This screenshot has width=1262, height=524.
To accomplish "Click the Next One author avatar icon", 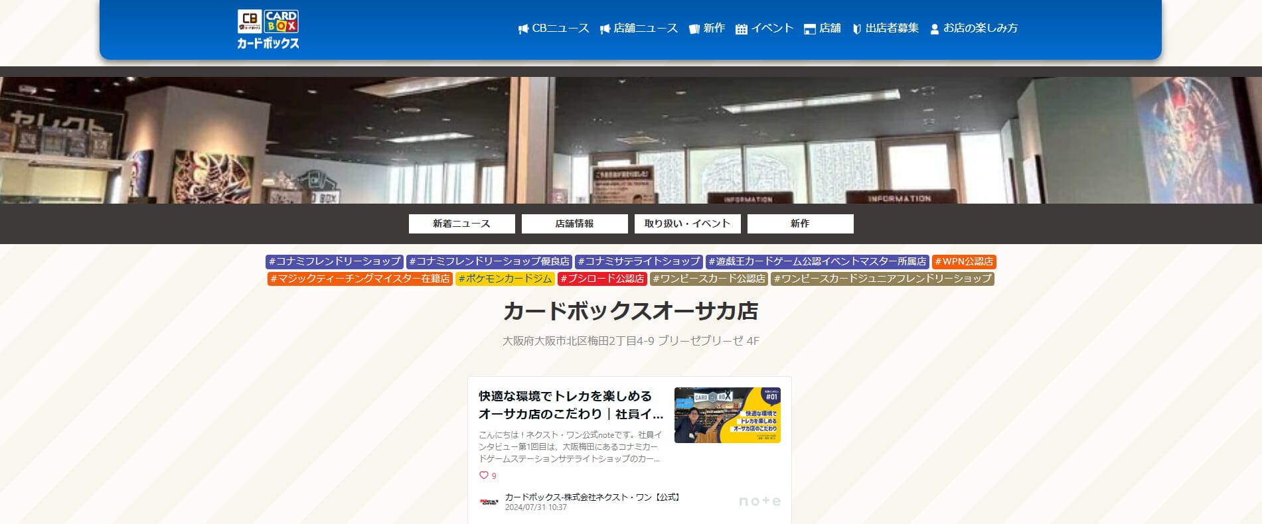I will point(489,502).
